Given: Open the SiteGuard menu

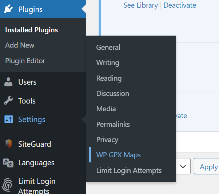Looking at the screenshot, I should point(35,144).
